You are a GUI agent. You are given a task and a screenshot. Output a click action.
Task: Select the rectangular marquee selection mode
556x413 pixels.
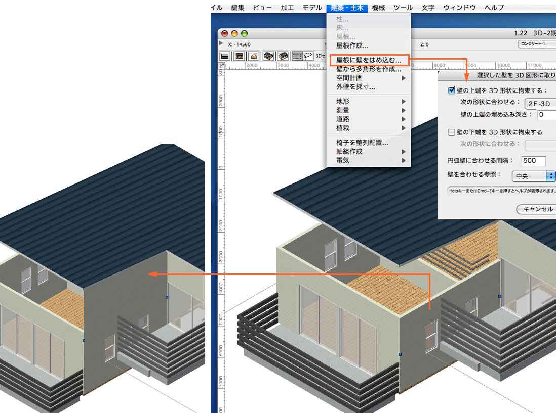coord(297,56)
